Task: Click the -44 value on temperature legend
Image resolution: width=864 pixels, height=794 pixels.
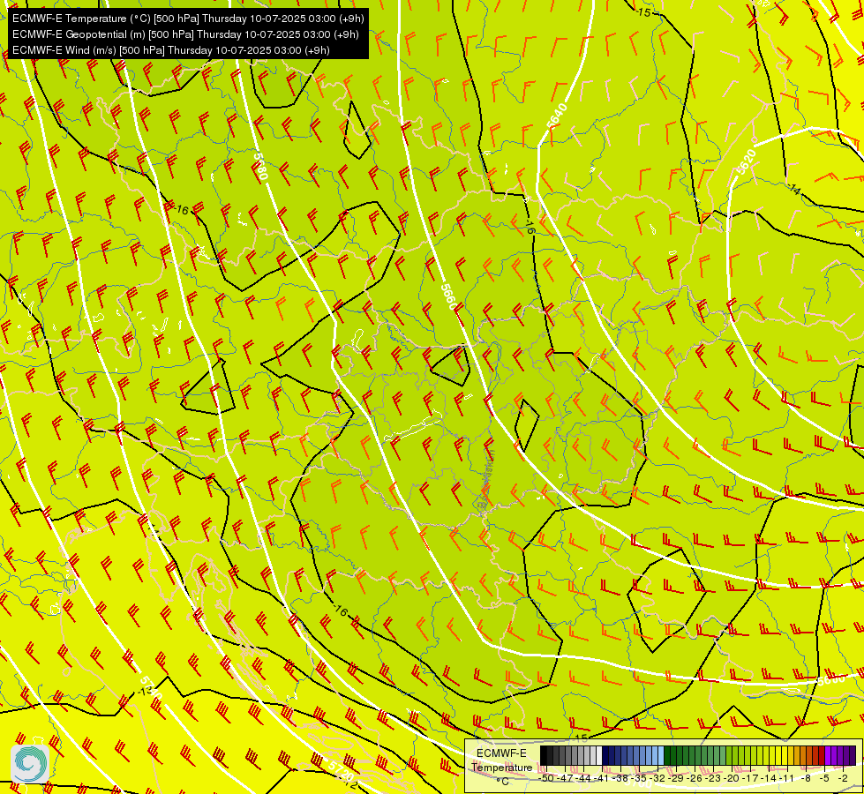Action: click(583, 779)
